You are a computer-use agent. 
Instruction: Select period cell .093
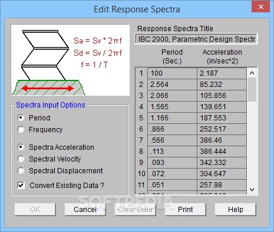coord(172,163)
